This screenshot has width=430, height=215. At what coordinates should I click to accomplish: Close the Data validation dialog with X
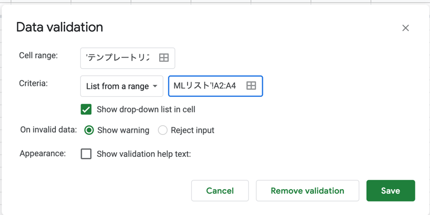[406, 28]
